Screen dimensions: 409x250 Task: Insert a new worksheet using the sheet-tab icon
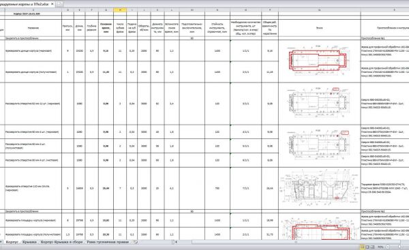[x=135, y=243]
